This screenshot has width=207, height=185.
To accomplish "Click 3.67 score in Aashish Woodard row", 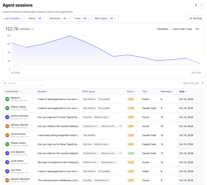I will (x=131, y=180).
